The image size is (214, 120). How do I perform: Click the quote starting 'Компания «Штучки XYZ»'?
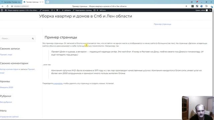(x=126, y=72)
